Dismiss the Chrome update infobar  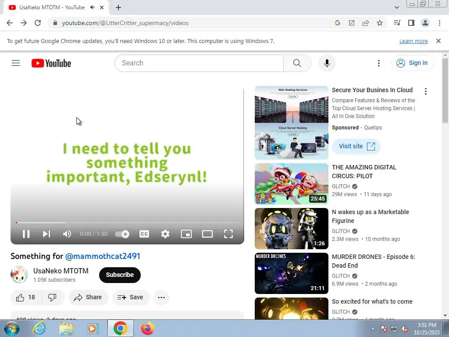coord(438,41)
